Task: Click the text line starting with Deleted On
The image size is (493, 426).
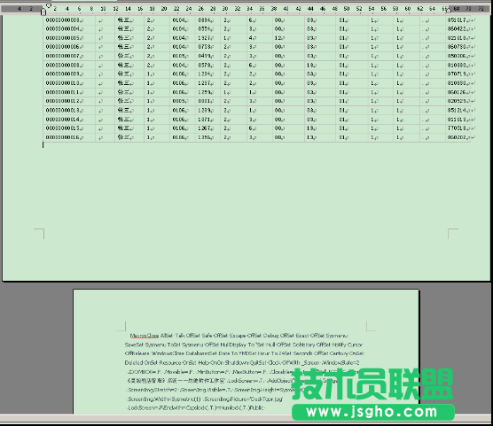Action: (242, 362)
